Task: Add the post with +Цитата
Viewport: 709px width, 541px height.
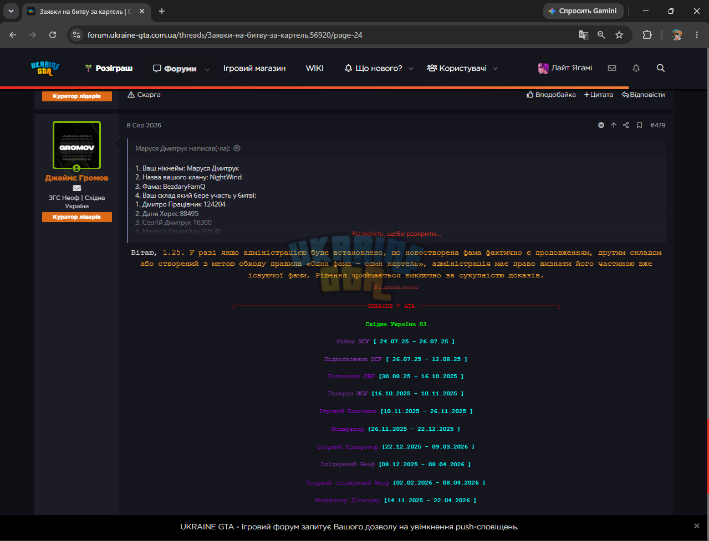Action: pos(599,95)
